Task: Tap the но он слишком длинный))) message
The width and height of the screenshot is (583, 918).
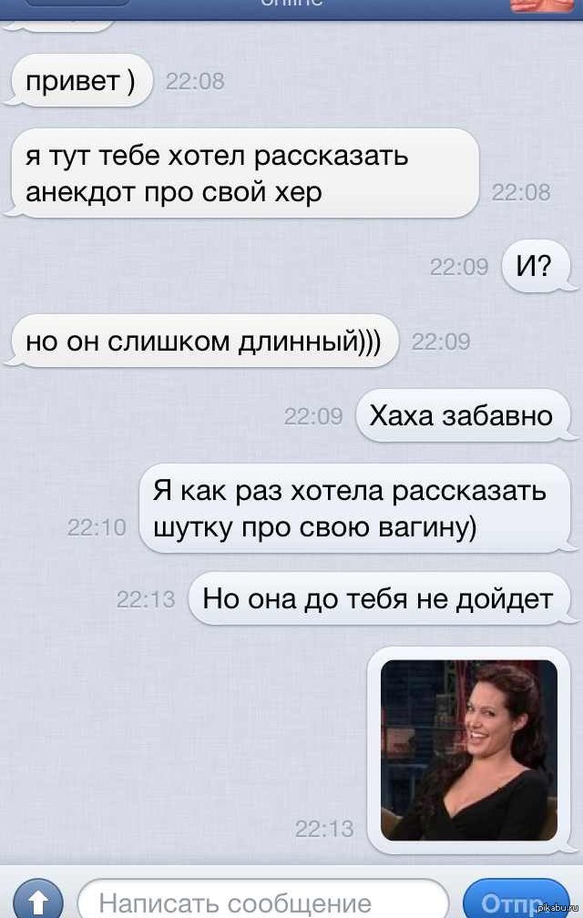Action: [202, 341]
